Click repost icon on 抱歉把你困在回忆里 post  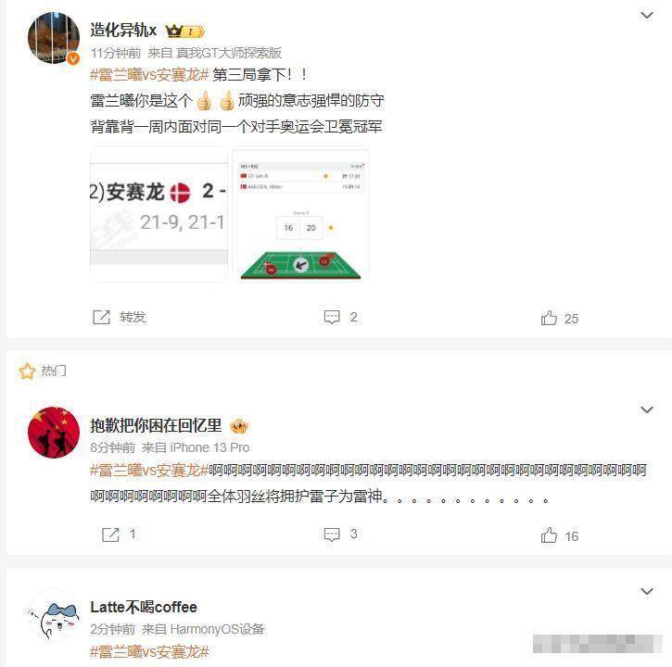click(110, 535)
